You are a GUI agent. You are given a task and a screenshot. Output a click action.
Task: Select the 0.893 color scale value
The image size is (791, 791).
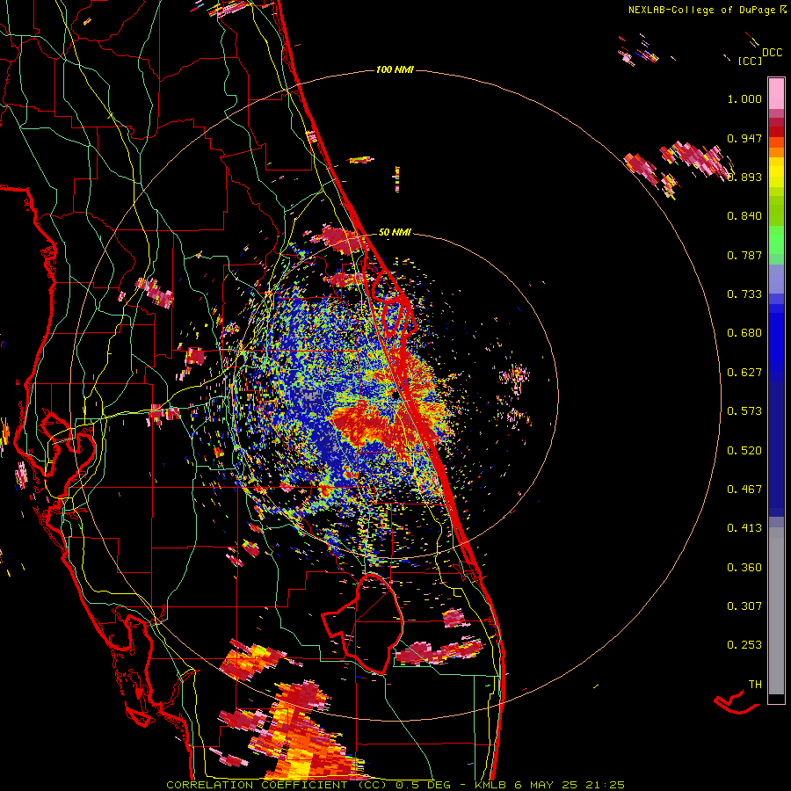coord(744,177)
